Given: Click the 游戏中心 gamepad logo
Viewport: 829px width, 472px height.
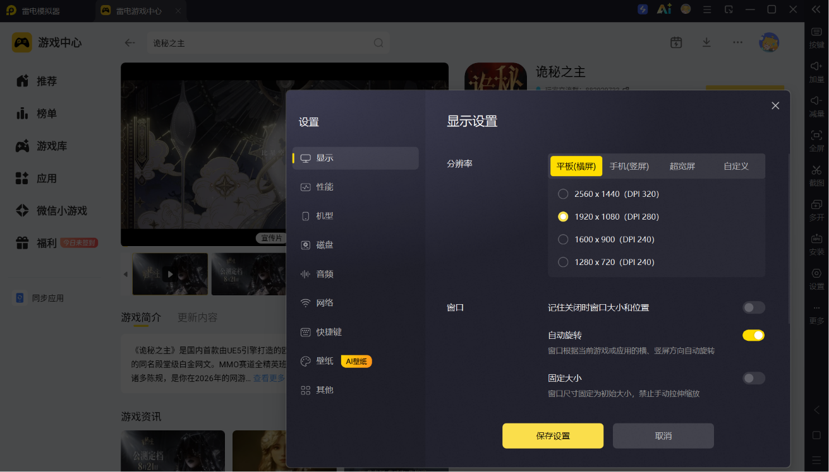Looking at the screenshot, I should (x=22, y=42).
